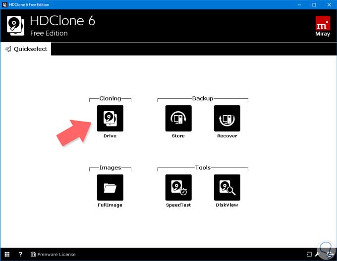Click the HDClone 6 header logo icon
This screenshot has height=261, width=337.
coord(15,26)
